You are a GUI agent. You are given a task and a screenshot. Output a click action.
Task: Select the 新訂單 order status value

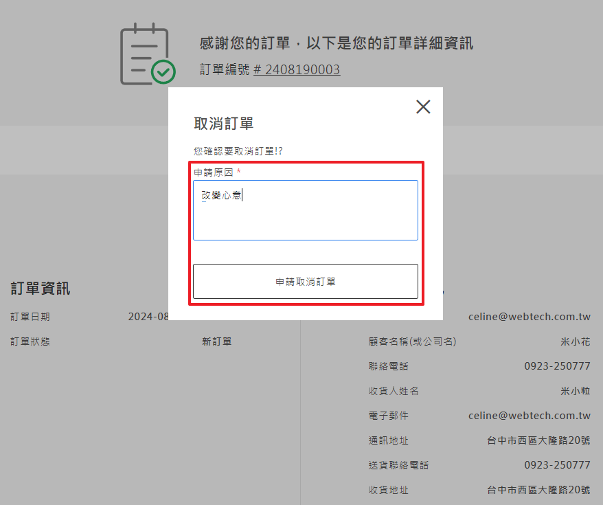[216, 341]
